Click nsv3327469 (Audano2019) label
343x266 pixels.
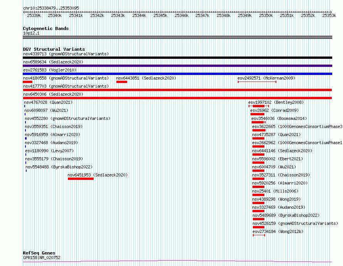279,207
